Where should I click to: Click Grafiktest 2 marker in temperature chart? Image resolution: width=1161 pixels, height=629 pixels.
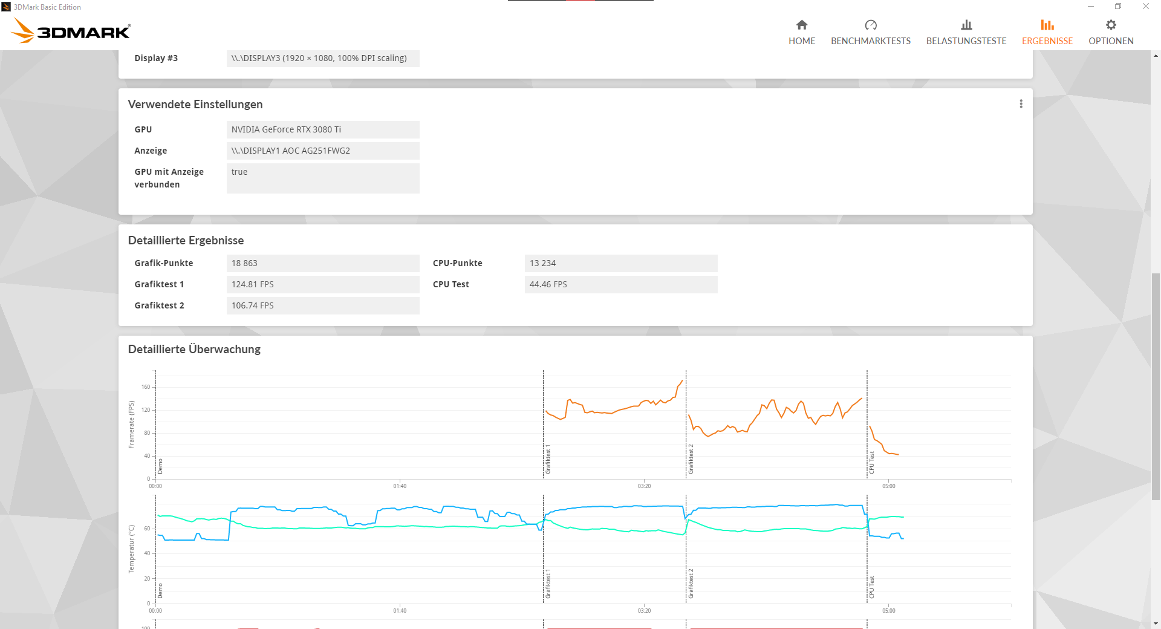pos(691,584)
